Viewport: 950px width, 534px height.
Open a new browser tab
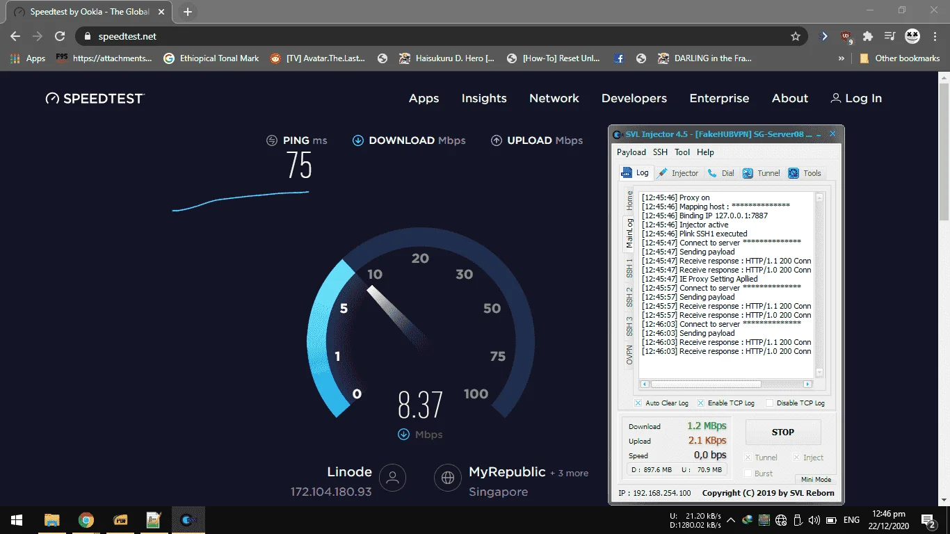(x=188, y=12)
